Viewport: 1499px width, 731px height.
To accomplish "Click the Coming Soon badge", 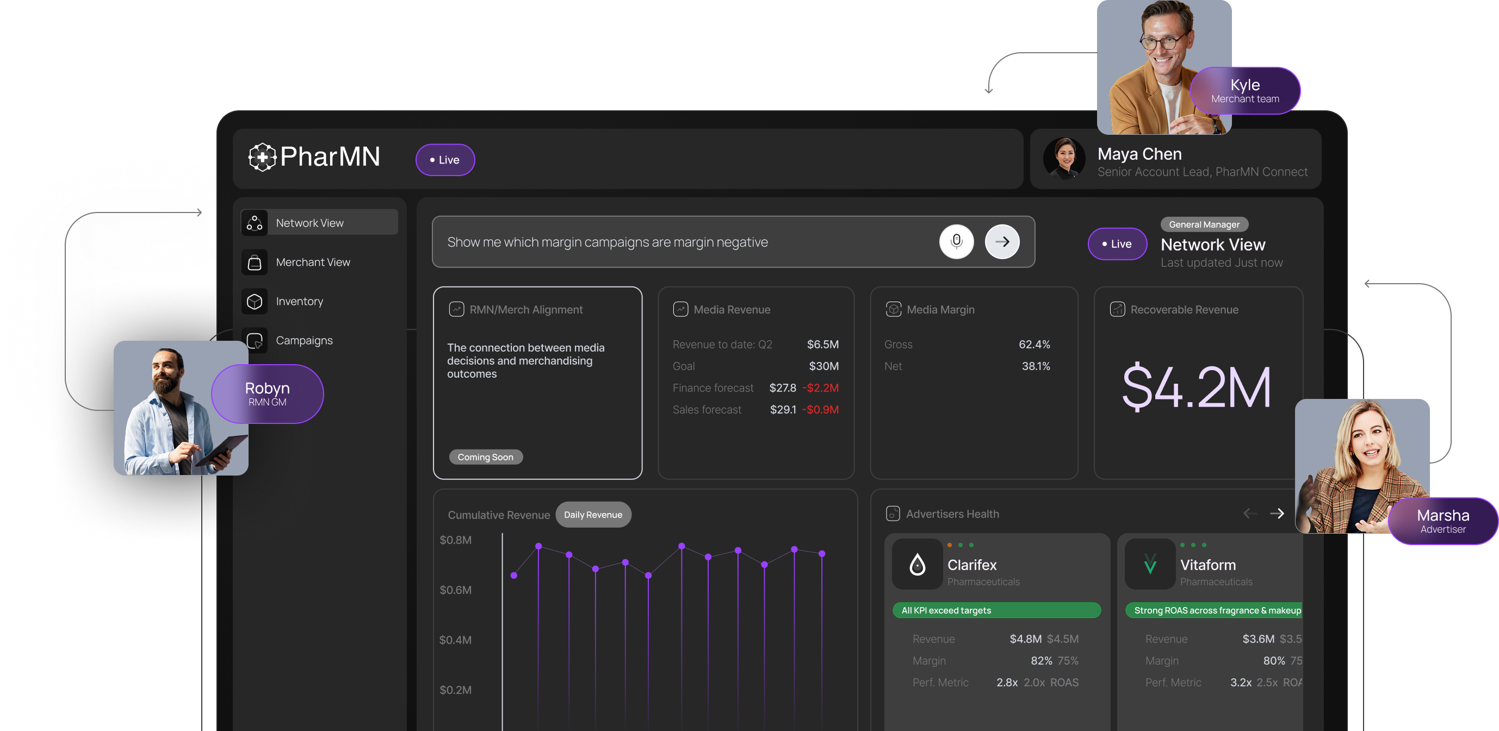I will click(485, 457).
